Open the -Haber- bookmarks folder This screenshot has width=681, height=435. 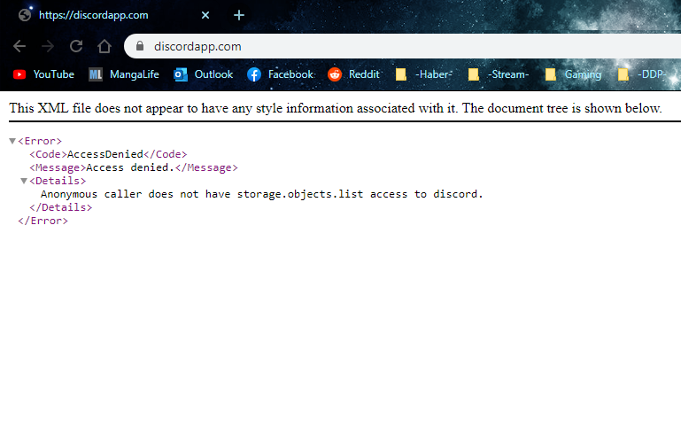[x=424, y=74]
